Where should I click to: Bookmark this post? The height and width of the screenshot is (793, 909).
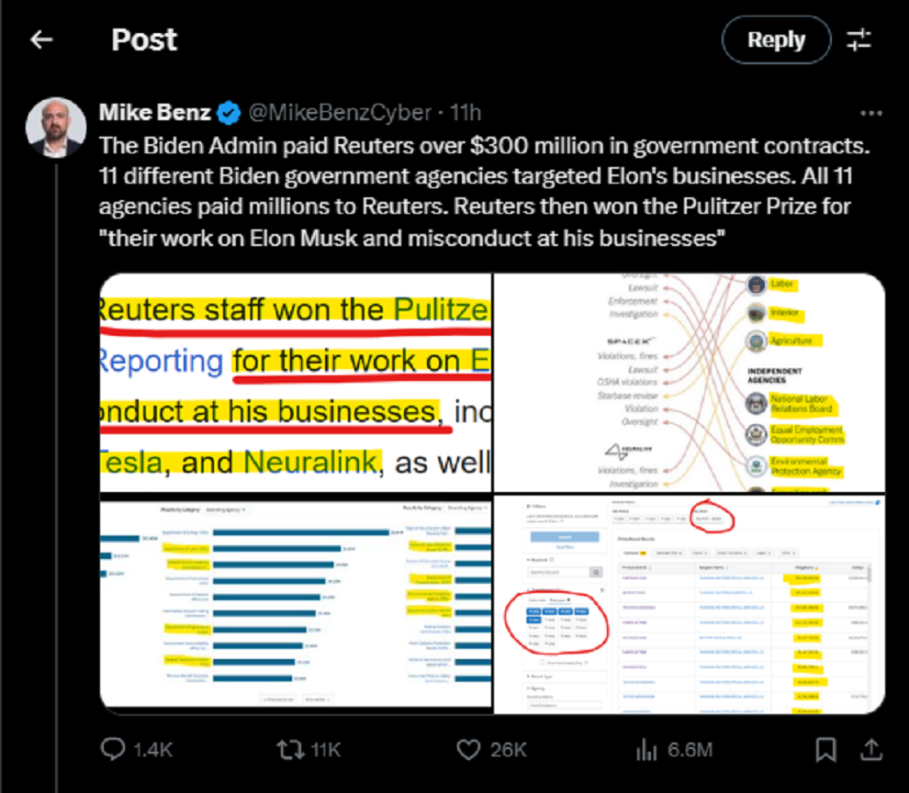825,749
